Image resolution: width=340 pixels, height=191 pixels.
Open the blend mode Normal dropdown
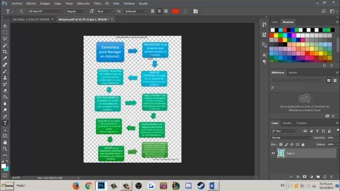[x=292, y=138]
